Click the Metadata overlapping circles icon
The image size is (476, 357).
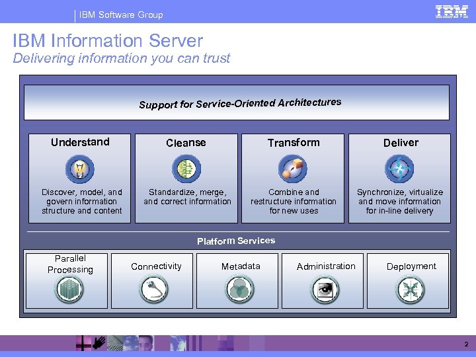click(239, 290)
